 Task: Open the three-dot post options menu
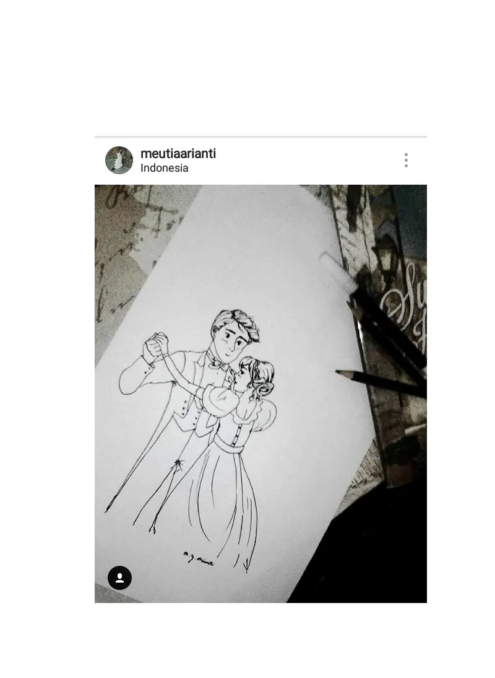pyautogui.click(x=406, y=160)
